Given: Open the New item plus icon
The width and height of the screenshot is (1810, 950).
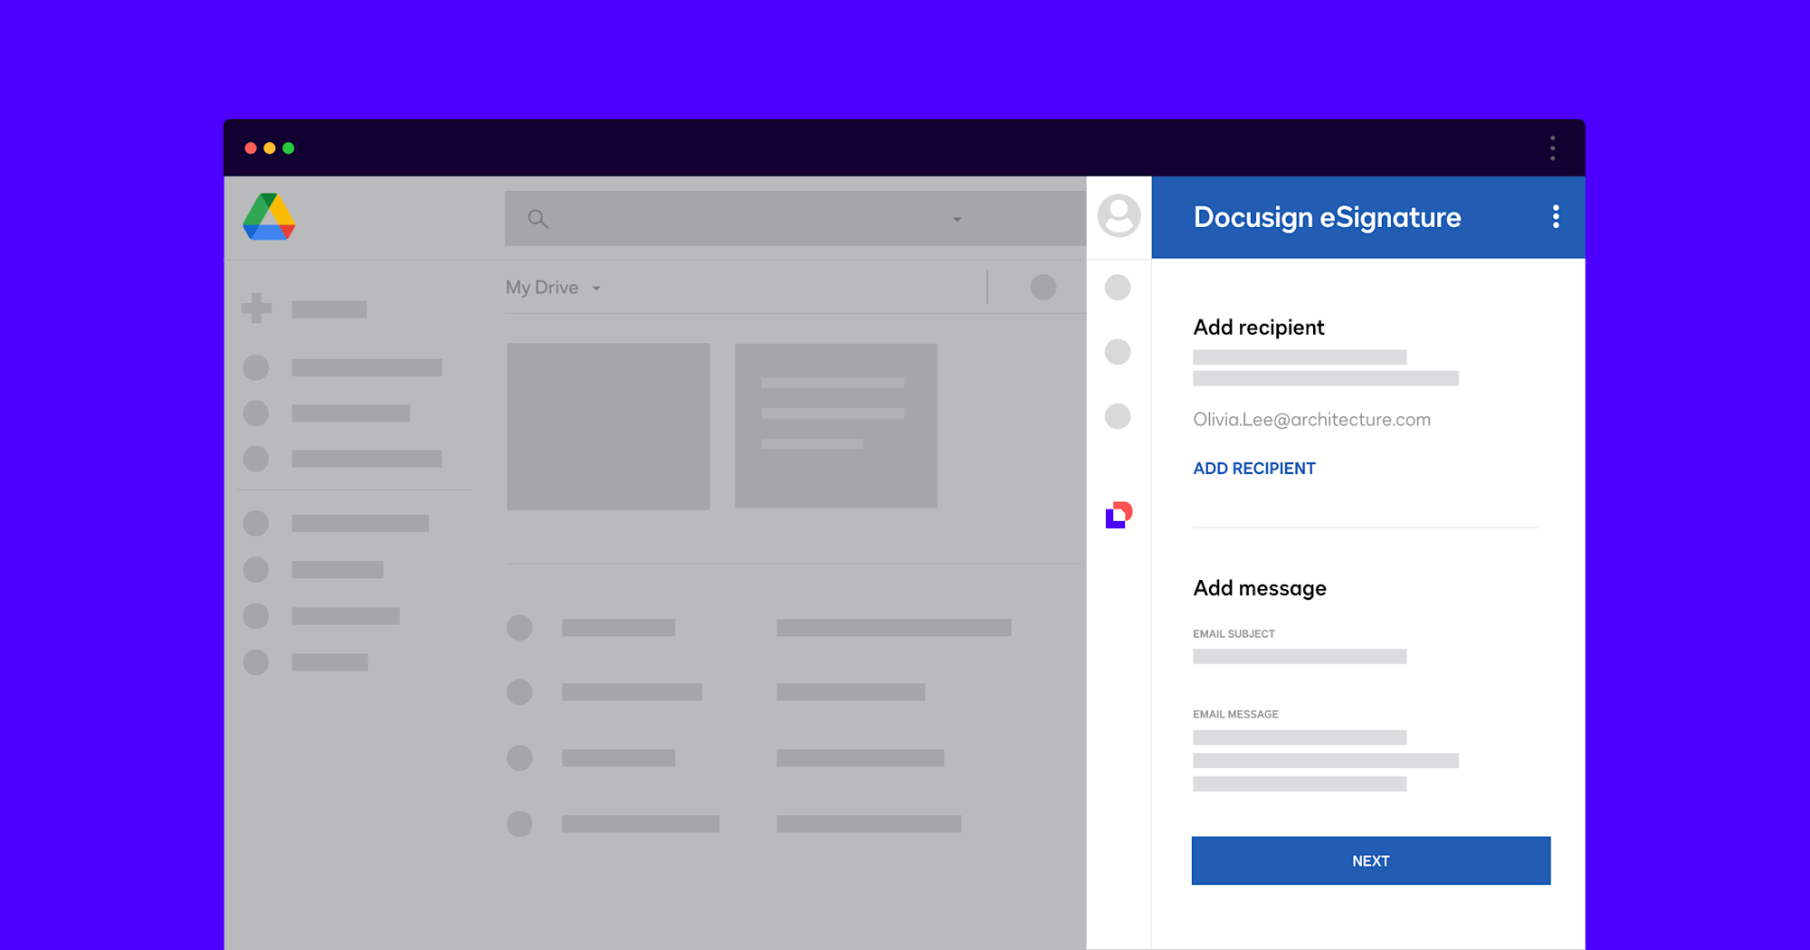Looking at the screenshot, I should pos(256,309).
